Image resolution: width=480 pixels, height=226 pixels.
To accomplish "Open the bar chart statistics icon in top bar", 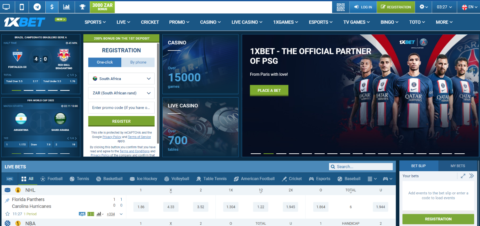I will (67, 7).
